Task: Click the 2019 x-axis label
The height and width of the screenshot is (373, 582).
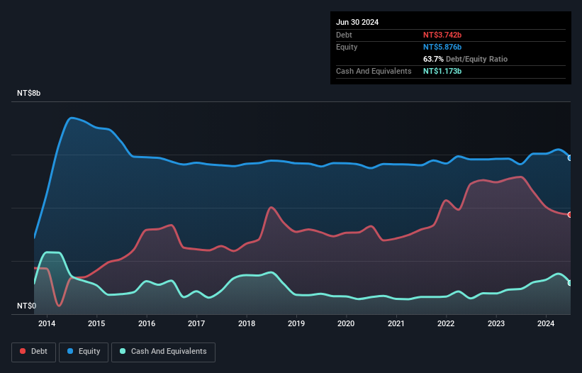Action: (296, 323)
